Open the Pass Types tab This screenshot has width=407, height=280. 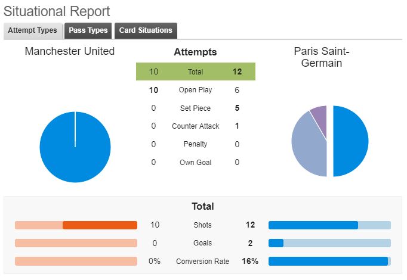pos(88,30)
